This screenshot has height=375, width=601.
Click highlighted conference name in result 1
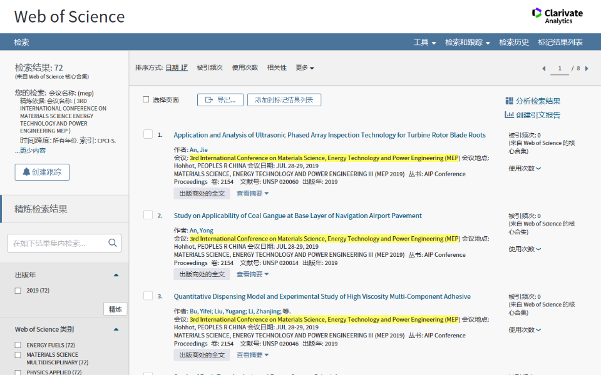[x=325, y=158]
